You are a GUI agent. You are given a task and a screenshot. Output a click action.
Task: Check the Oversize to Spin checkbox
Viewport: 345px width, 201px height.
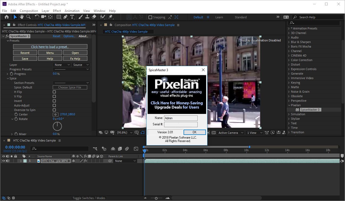(x=54, y=110)
